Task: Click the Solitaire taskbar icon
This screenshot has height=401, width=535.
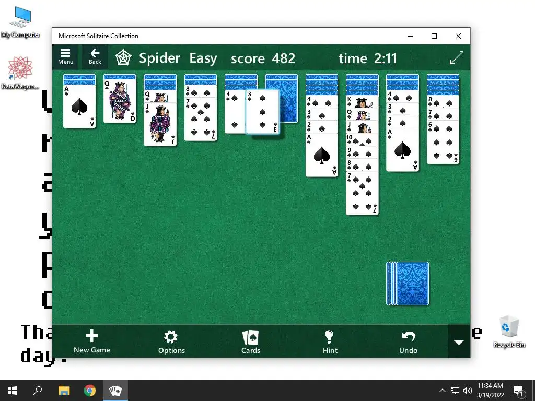Action: 115,391
